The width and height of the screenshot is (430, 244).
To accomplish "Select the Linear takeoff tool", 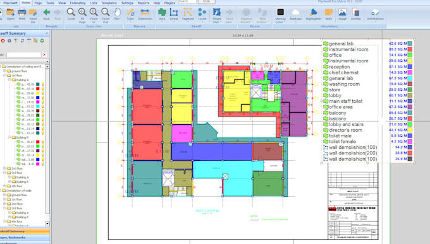I will point(174,15).
